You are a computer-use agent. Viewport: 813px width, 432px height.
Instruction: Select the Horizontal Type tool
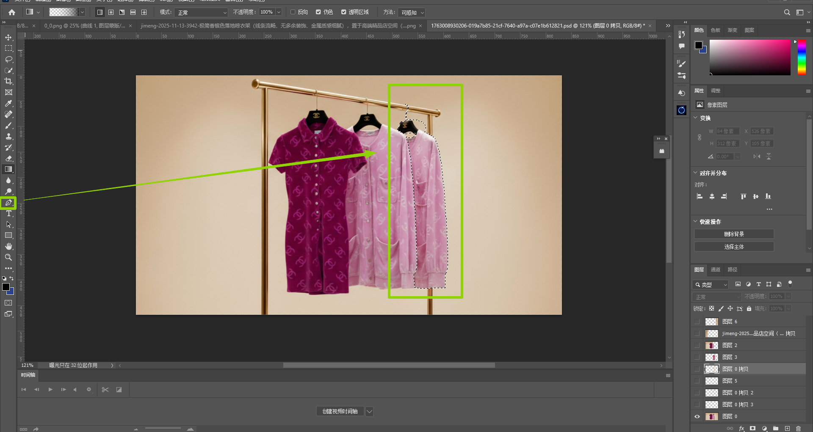(8, 214)
